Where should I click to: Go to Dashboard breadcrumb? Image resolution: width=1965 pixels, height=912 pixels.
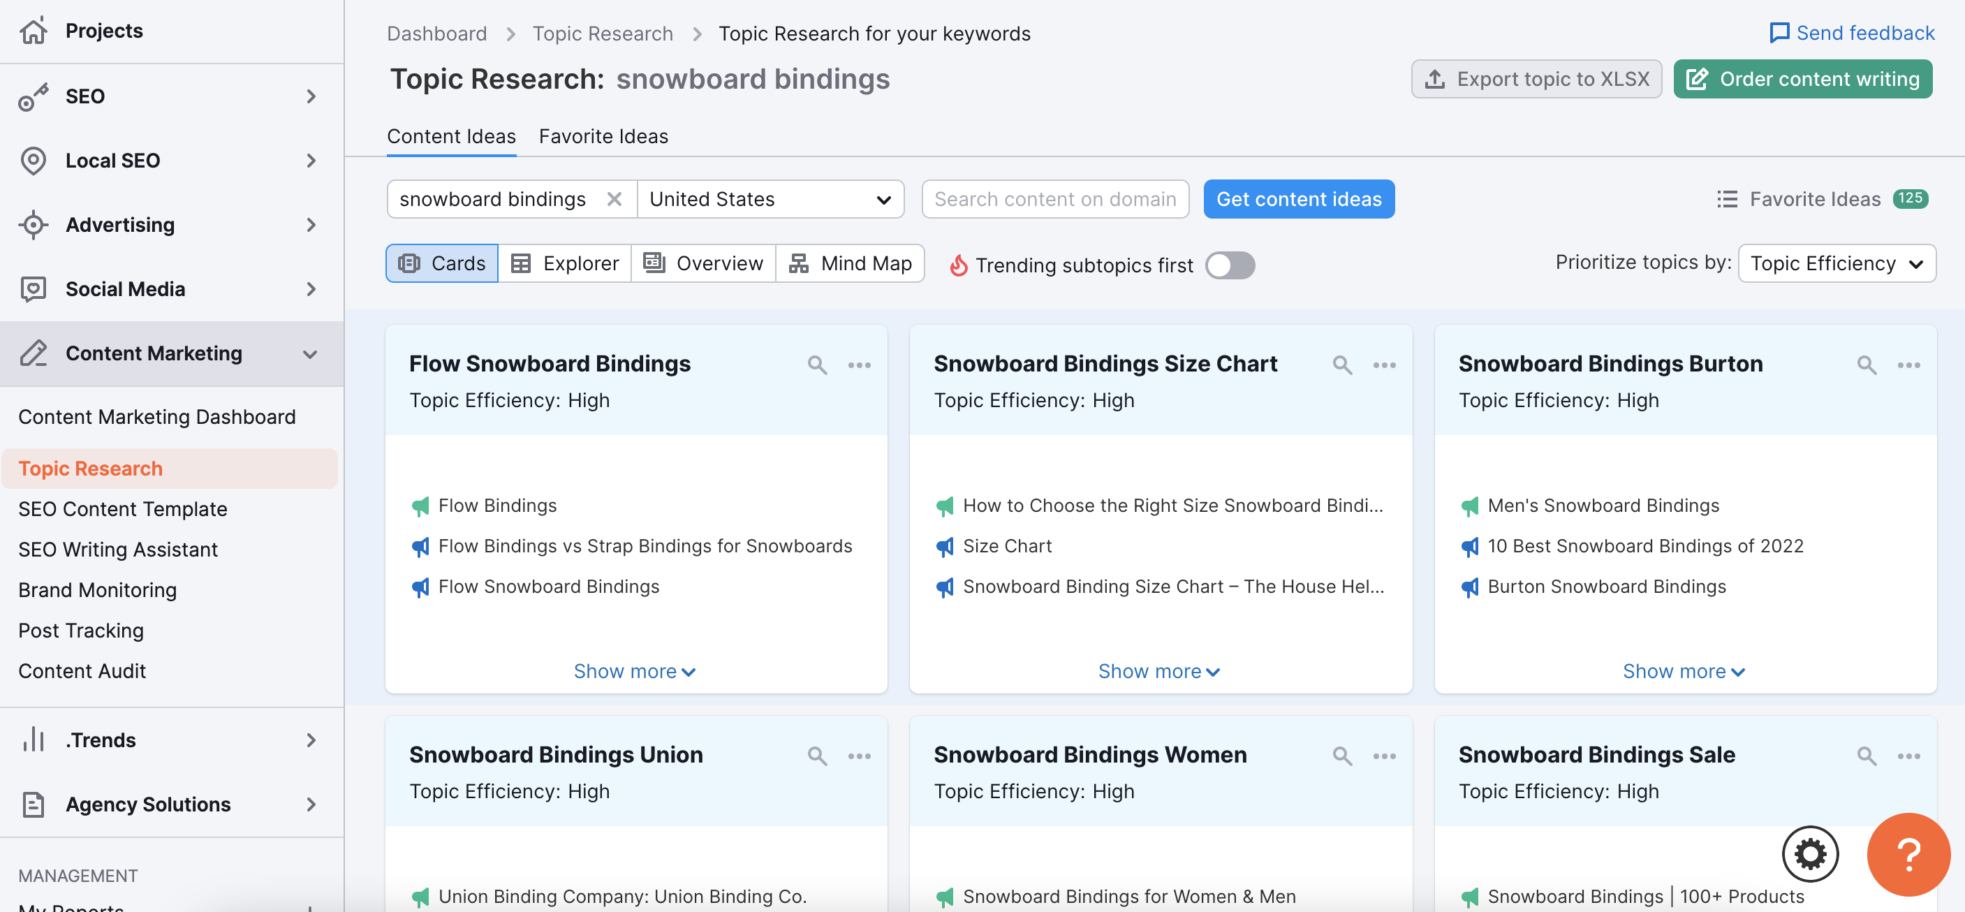pos(436,34)
